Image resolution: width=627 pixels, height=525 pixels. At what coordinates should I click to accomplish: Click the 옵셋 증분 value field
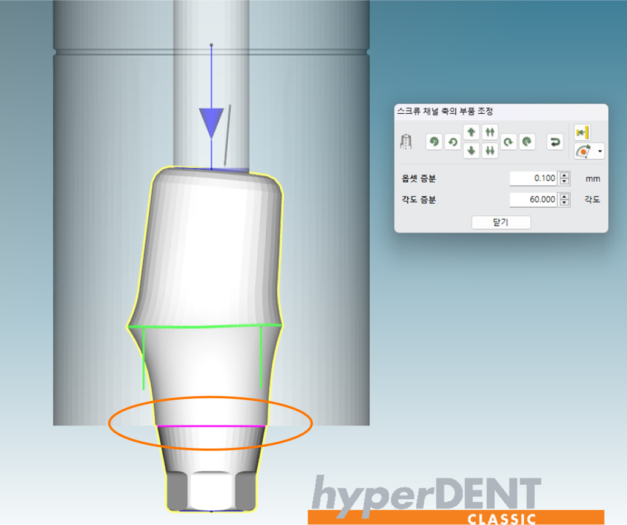(533, 179)
